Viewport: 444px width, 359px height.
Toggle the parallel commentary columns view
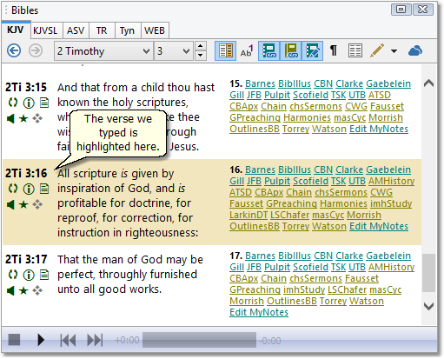click(226, 51)
